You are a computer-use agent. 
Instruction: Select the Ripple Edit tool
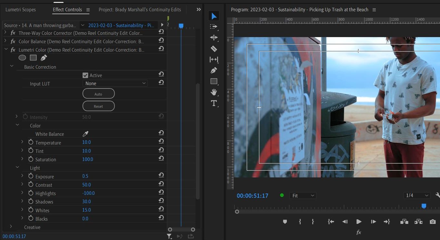pos(214,37)
